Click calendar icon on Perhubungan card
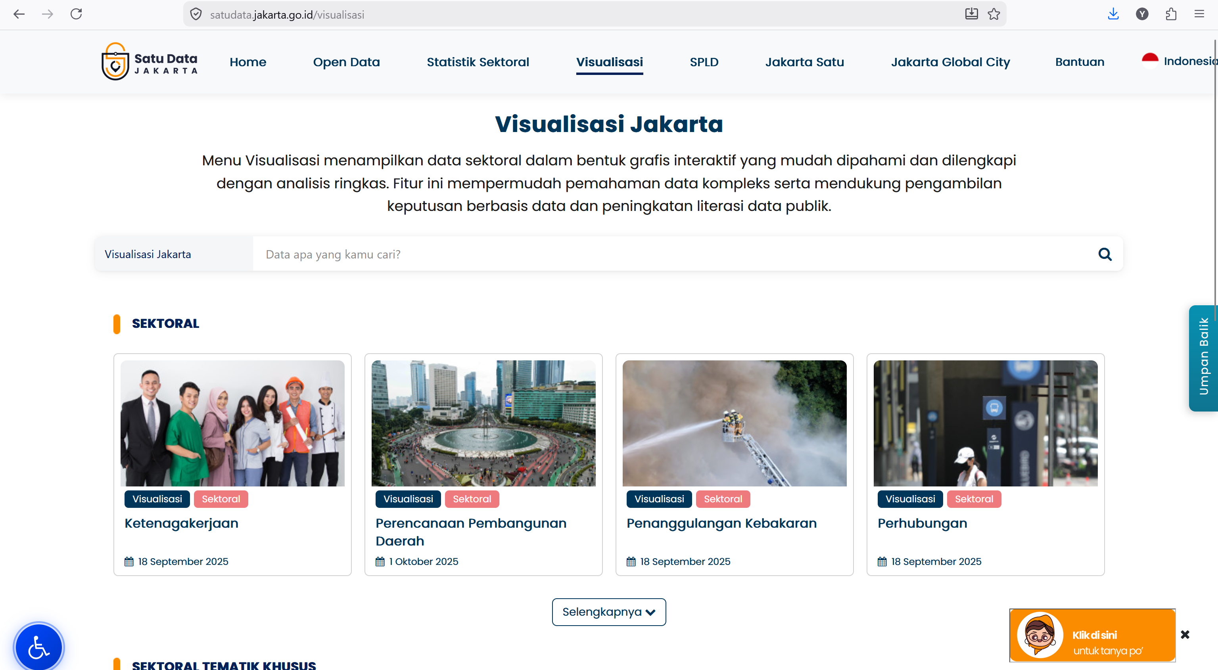1218x670 pixels. pyautogui.click(x=882, y=561)
